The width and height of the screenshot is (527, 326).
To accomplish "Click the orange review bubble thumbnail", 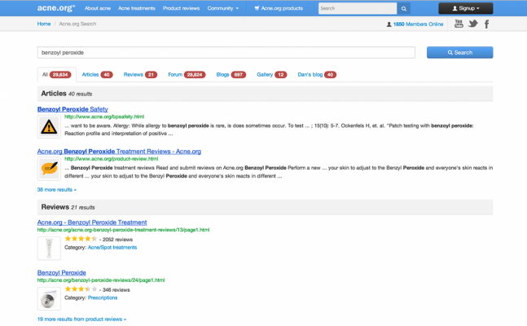I will [49, 169].
